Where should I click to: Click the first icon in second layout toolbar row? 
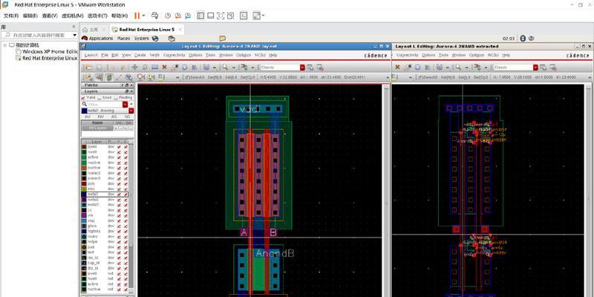coord(89,77)
